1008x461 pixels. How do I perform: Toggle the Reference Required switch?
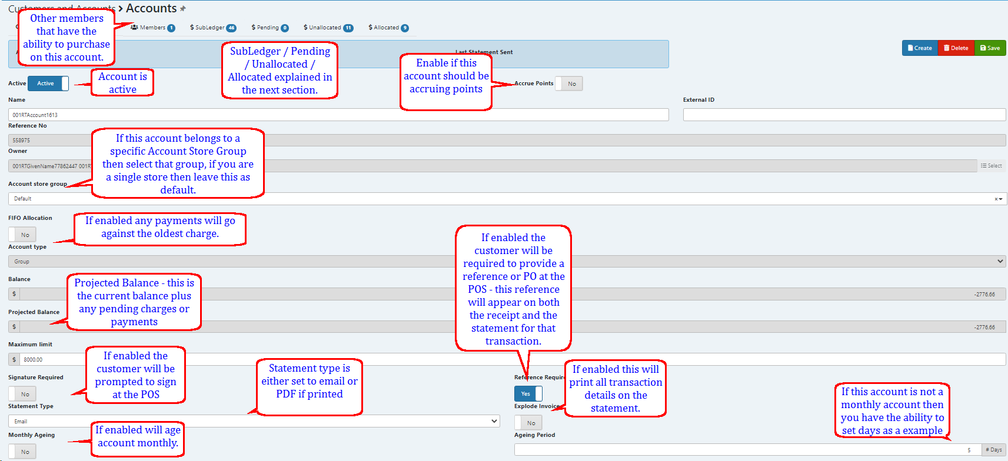pyautogui.click(x=528, y=393)
